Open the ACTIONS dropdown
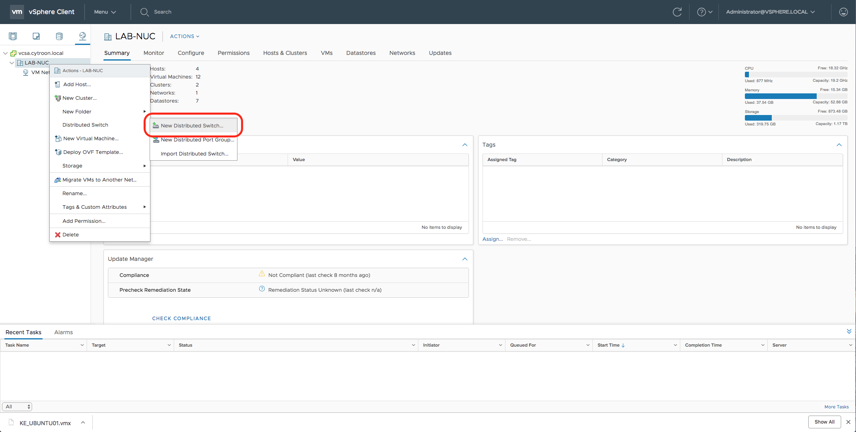Screen dimensions: 856x432 185,36
